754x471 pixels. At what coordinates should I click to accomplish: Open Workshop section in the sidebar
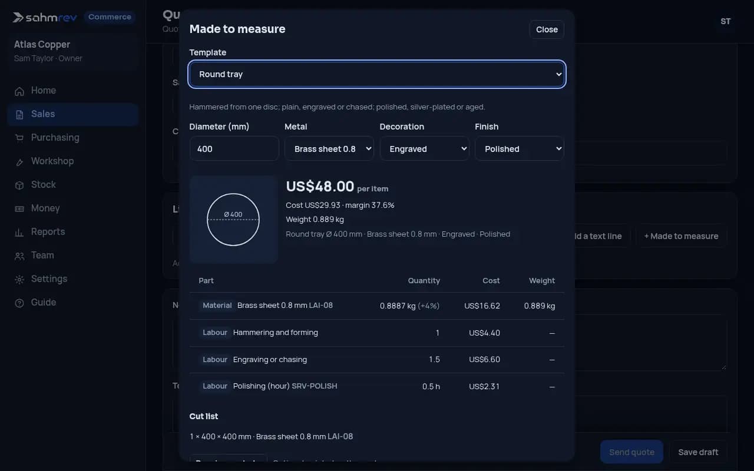73,161
